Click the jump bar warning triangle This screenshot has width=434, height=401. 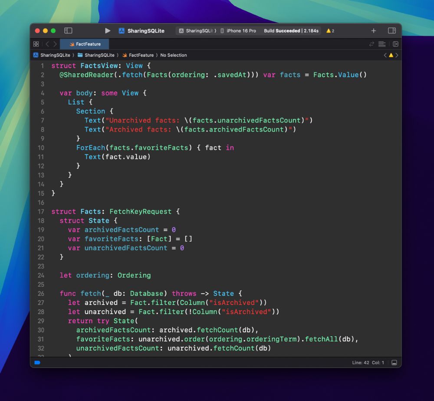tap(391, 55)
